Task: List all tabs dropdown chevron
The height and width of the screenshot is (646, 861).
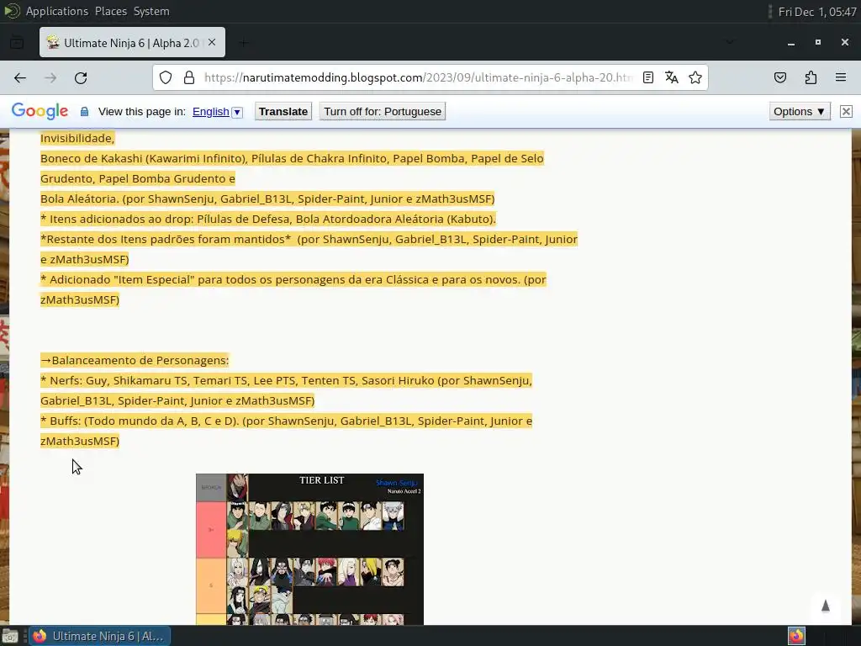Action: (729, 42)
